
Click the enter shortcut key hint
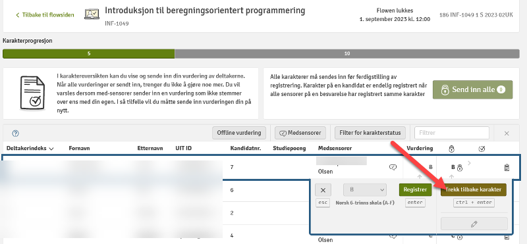(x=415, y=203)
